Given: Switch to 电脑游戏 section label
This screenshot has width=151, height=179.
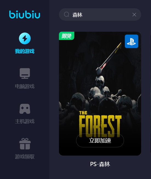Looking at the screenshot, I should pos(25,86).
